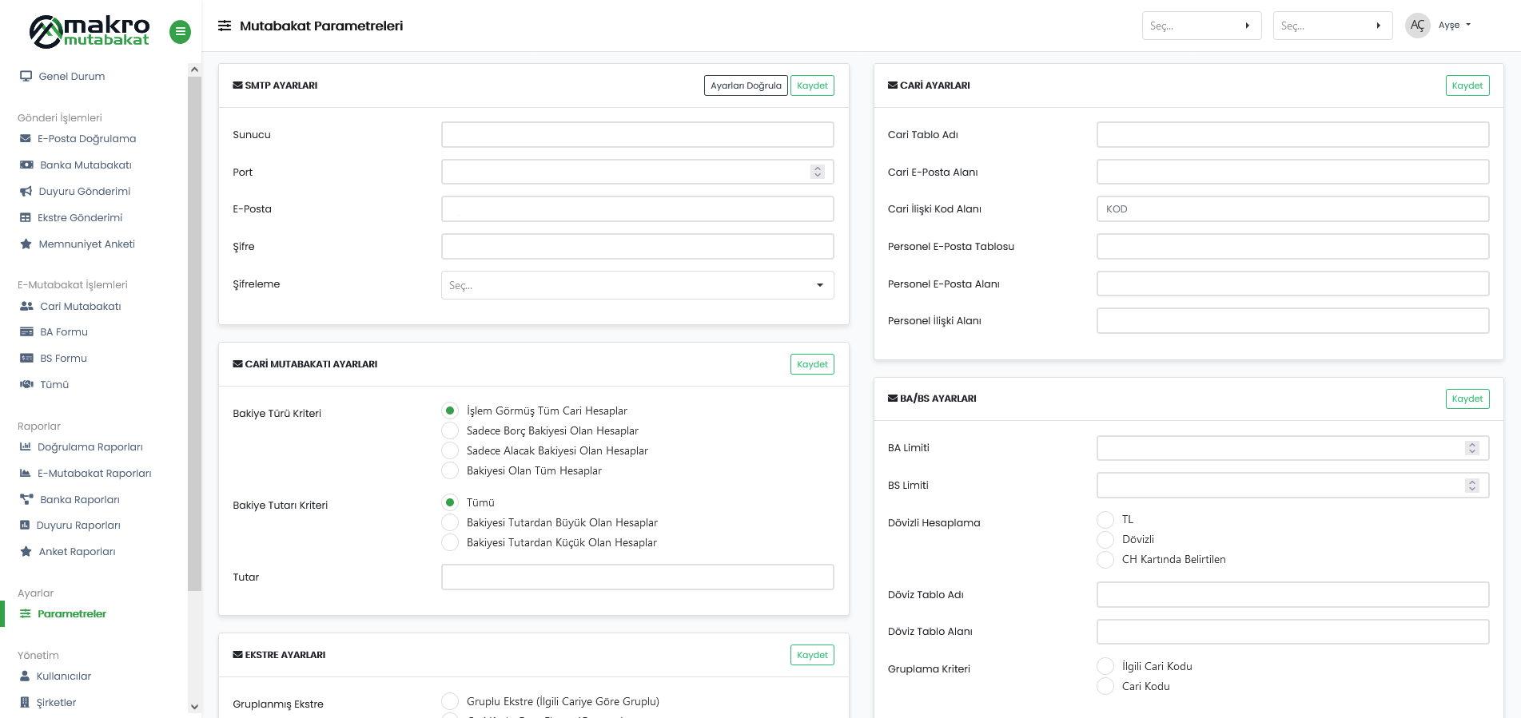Click the Ayarları Doğrula button
1521x718 pixels.
pyautogui.click(x=746, y=85)
